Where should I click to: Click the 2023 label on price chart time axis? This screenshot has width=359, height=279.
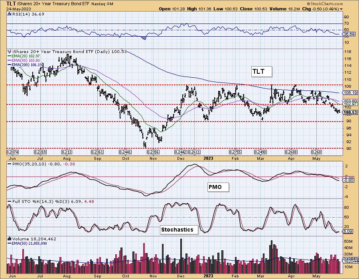[208, 159]
